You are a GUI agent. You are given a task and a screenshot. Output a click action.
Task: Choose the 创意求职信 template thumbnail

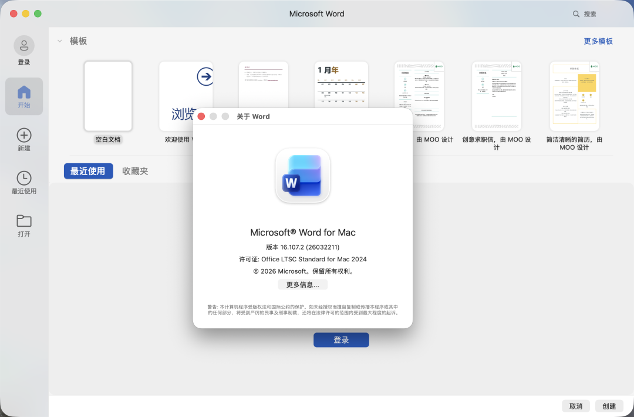click(x=496, y=96)
